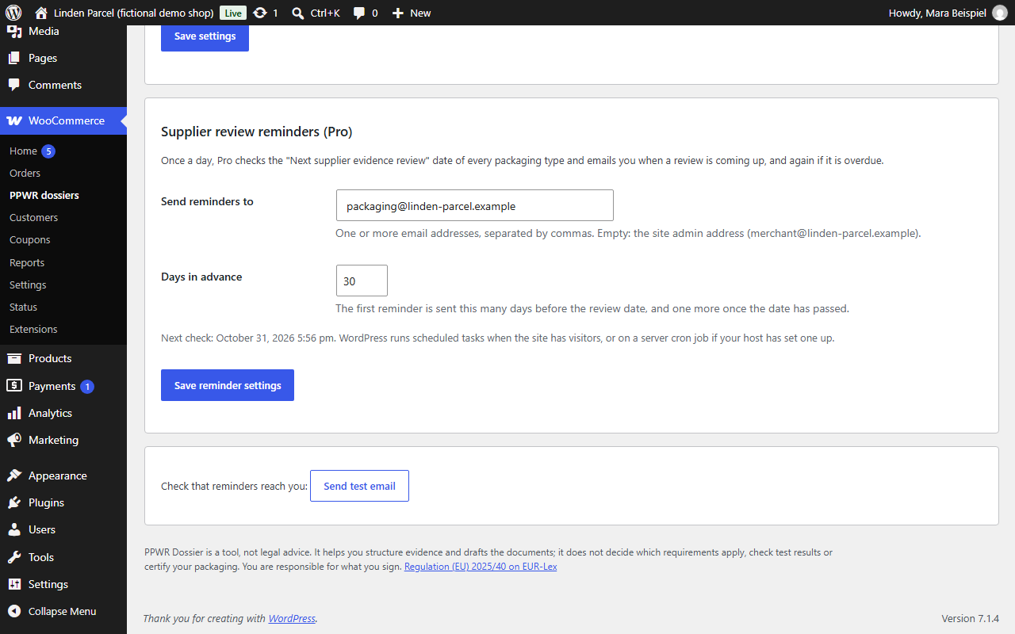Collapse the admin menu via arrow icon

click(14, 611)
